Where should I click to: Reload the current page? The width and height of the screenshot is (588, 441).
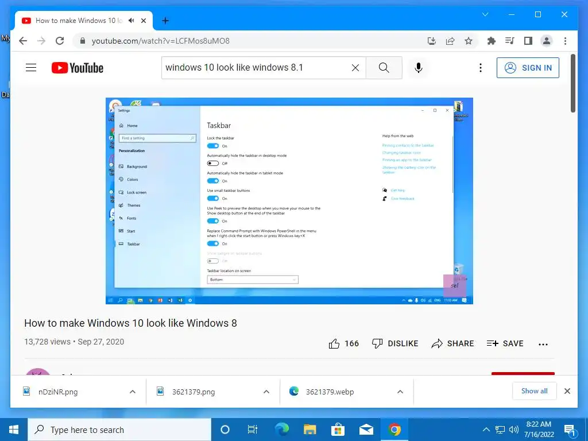[x=60, y=41]
